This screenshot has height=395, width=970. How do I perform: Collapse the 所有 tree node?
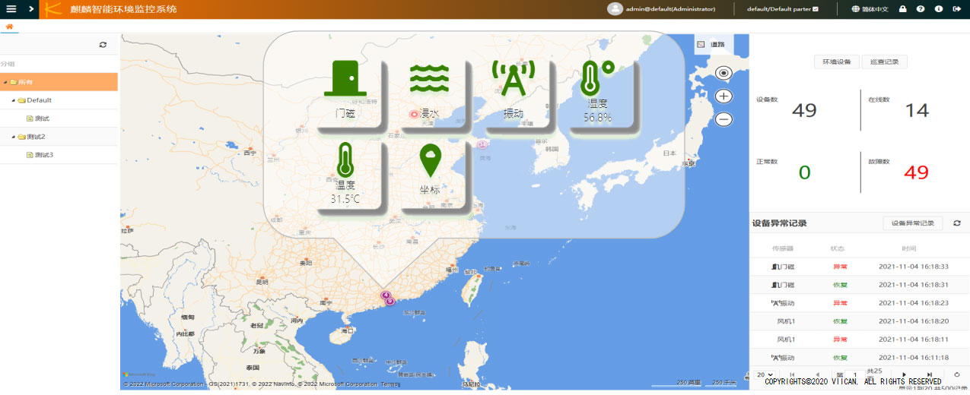(5, 82)
